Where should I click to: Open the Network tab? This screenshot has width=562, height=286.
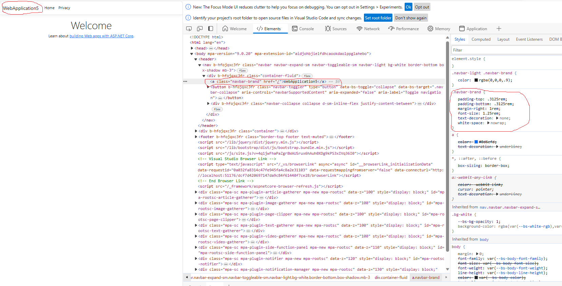pos(368,29)
